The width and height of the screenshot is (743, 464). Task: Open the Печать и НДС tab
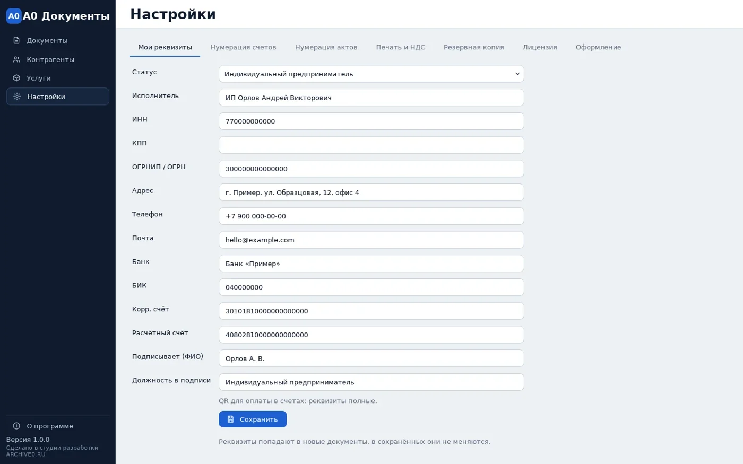point(401,47)
